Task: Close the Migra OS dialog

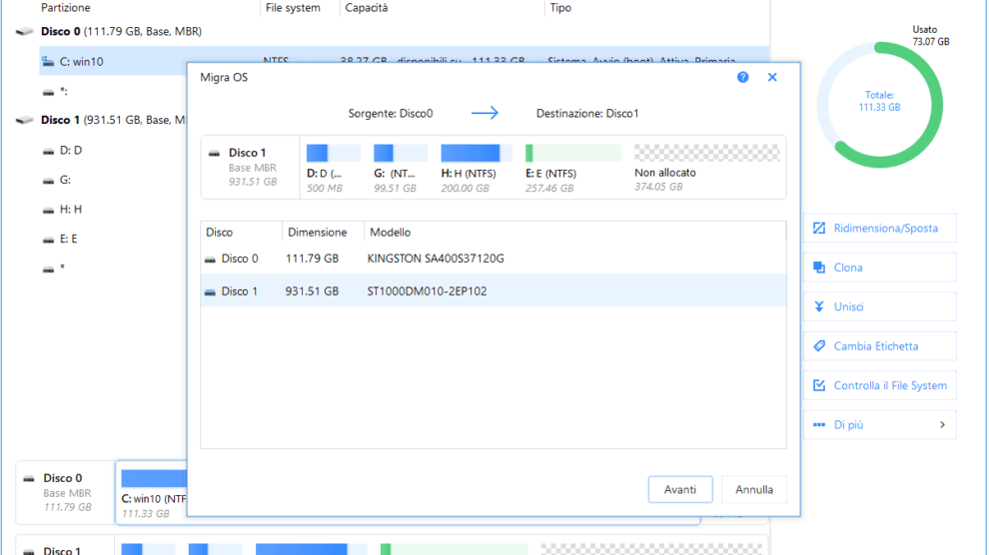Action: click(x=772, y=77)
